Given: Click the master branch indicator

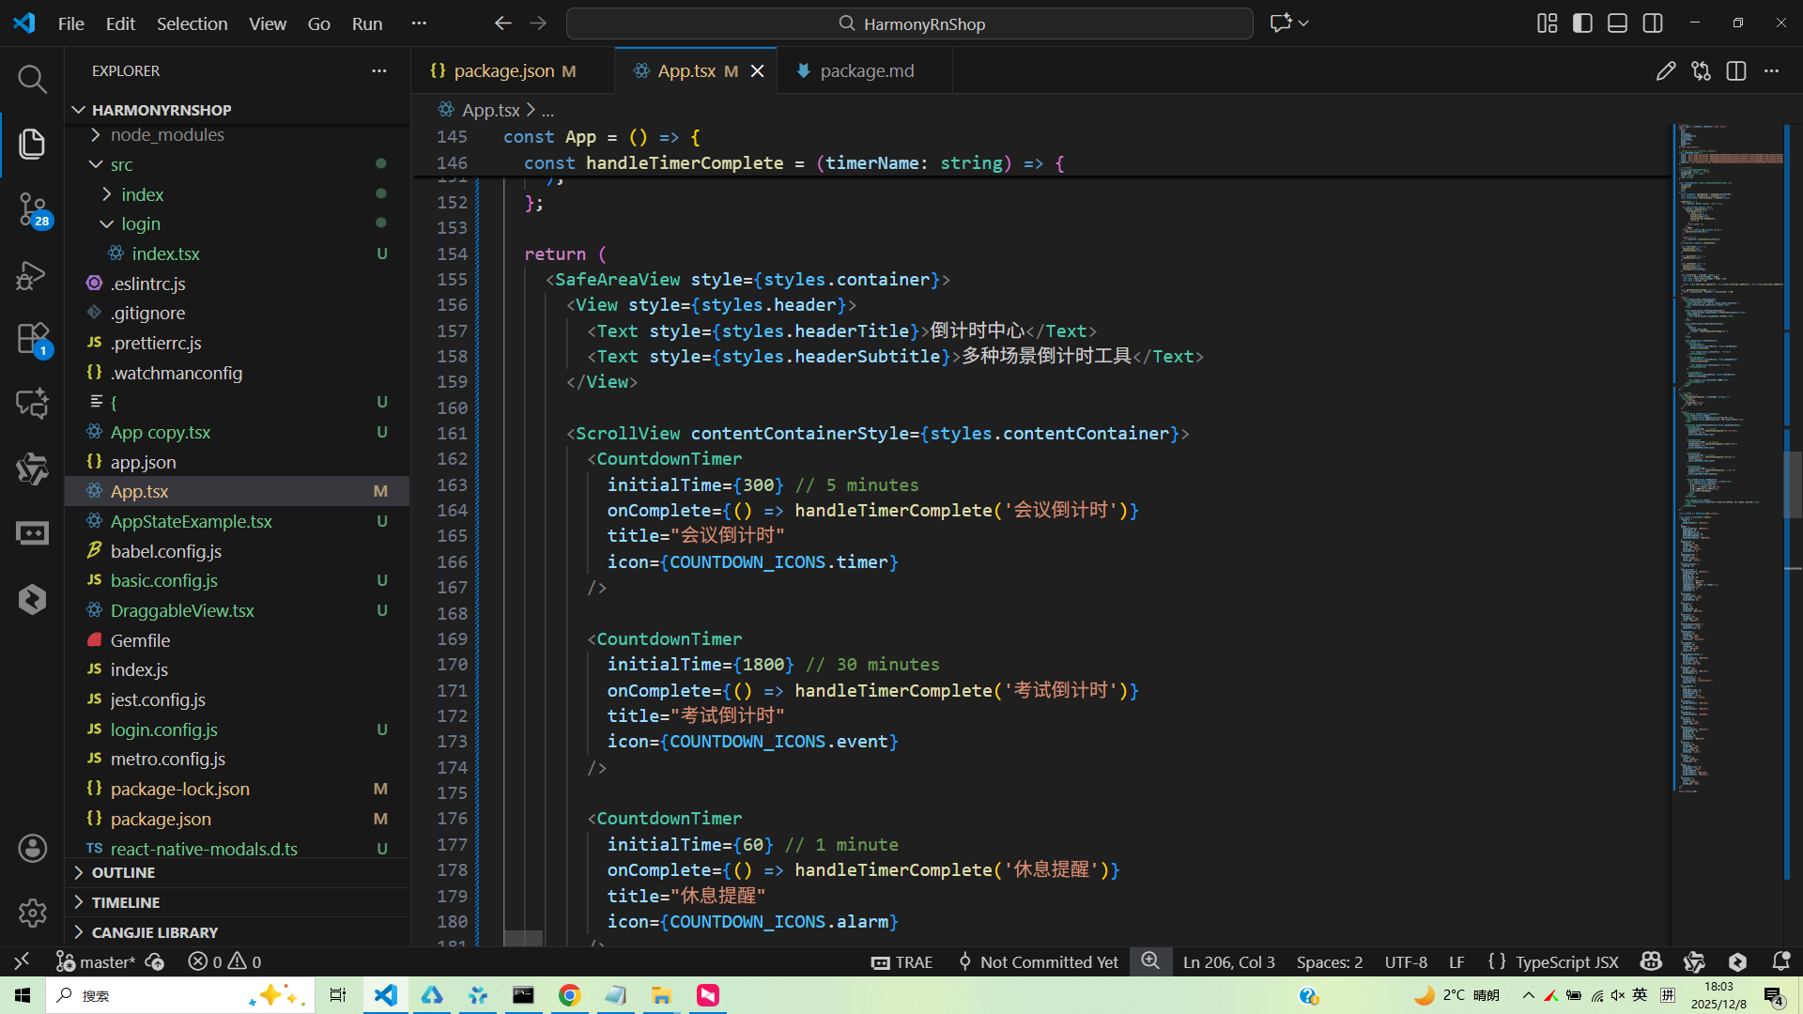Looking at the screenshot, I should pyautogui.click(x=97, y=961).
